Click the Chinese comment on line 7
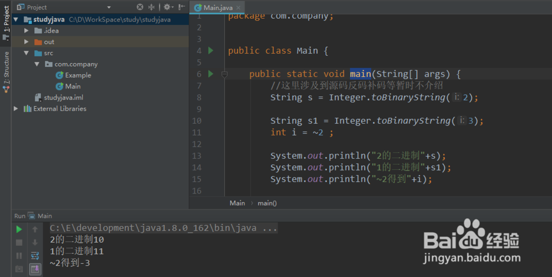Screen dimensions: 552x277 [357, 86]
